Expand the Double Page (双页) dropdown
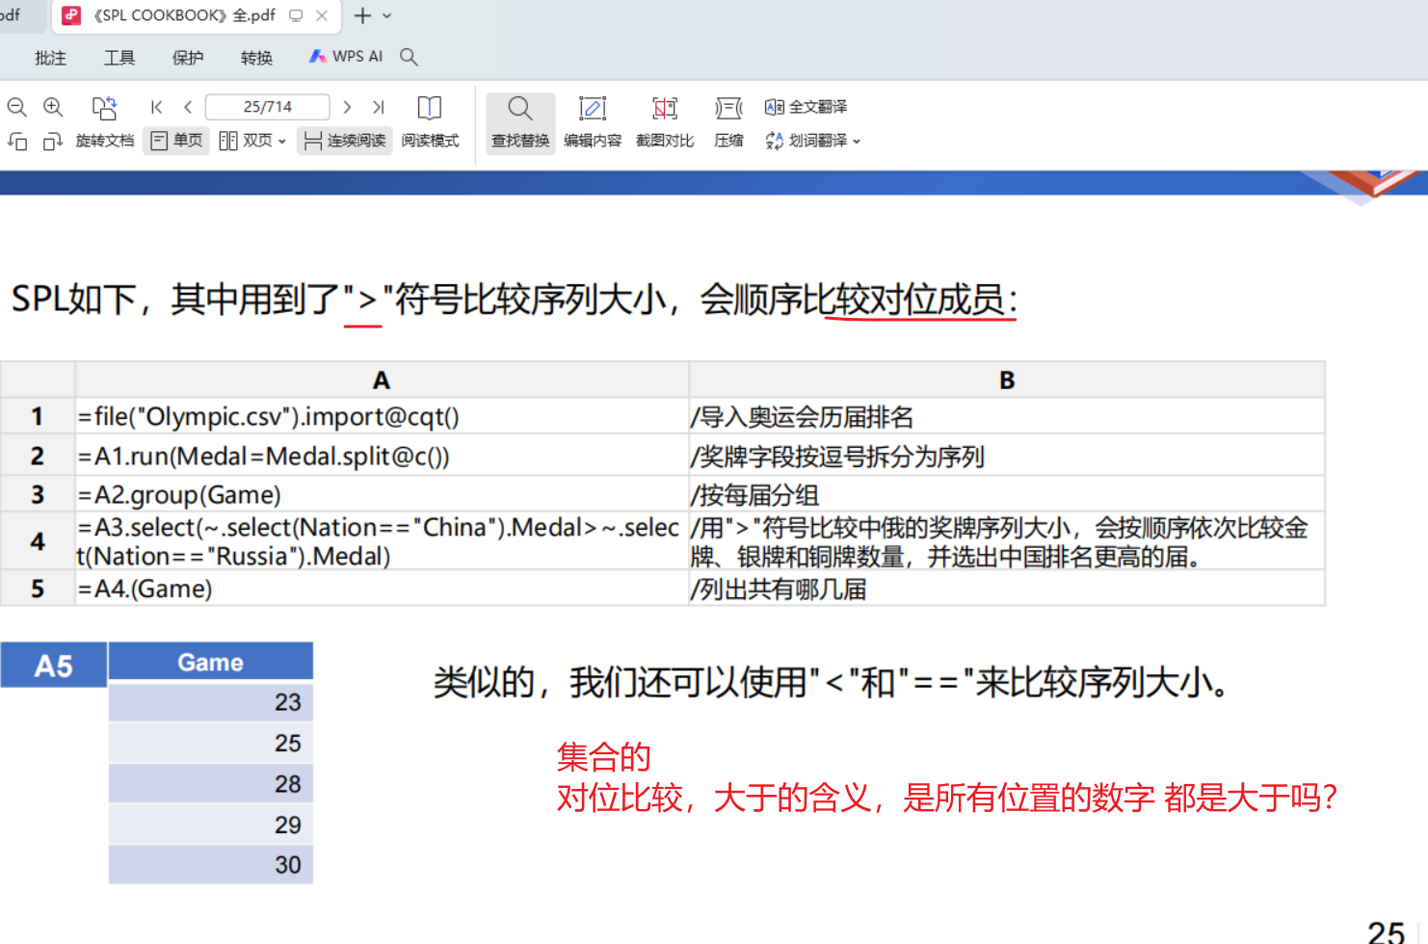1428x944 pixels. pyautogui.click(x=281, y=142)
